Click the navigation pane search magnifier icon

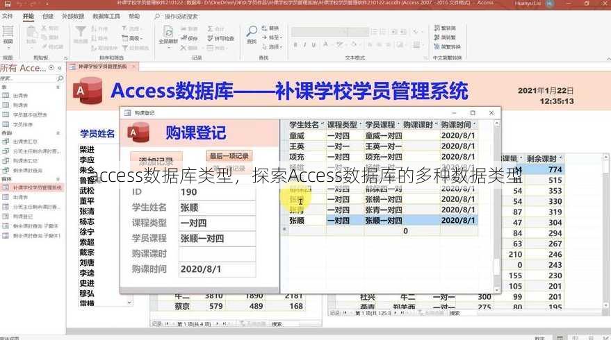pyautogui.click(x=60, y=78)
